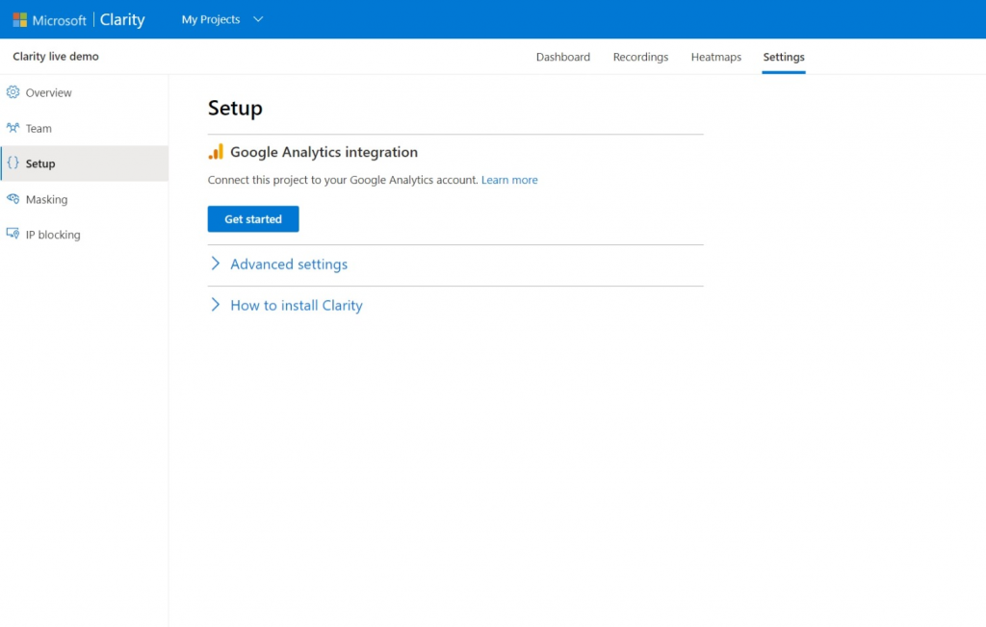Click the Clarity brand name in header
Image resolution: width=986 pixels, height=627 pixels.
[x=122, y=19]
